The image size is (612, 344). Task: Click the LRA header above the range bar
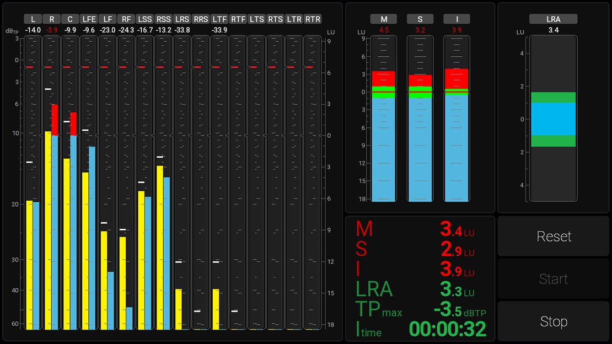554,18
